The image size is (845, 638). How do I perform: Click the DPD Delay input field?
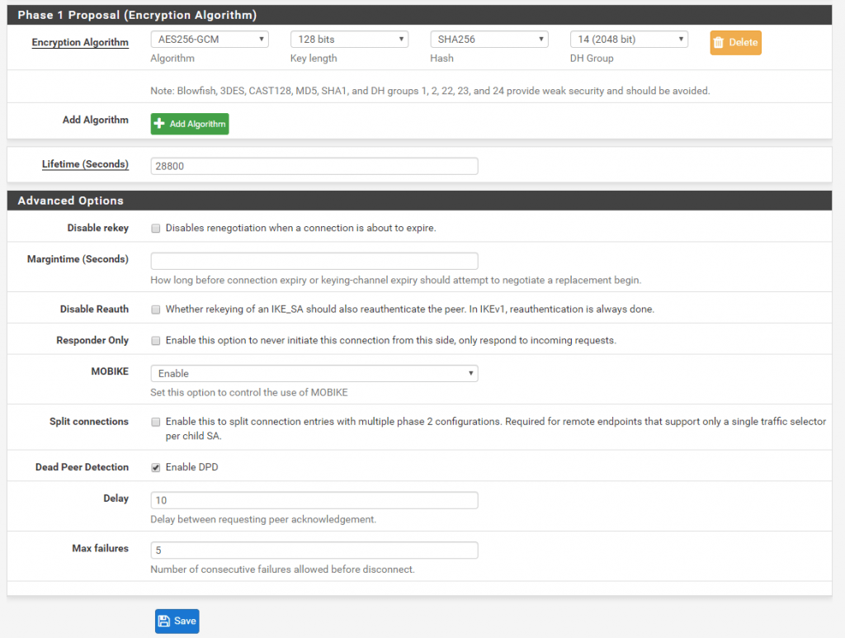point(314,500)
